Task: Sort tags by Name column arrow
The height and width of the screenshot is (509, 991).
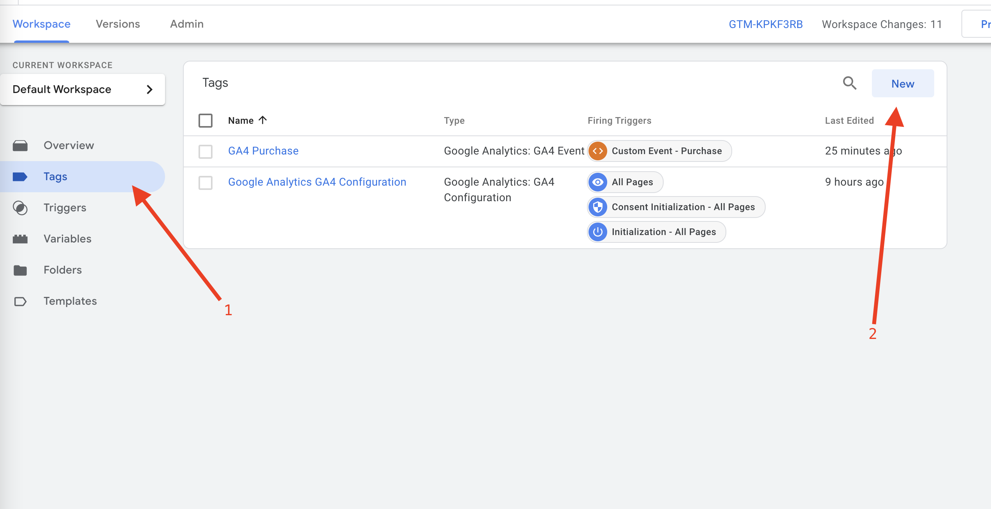Action: [x=263, y=120]
